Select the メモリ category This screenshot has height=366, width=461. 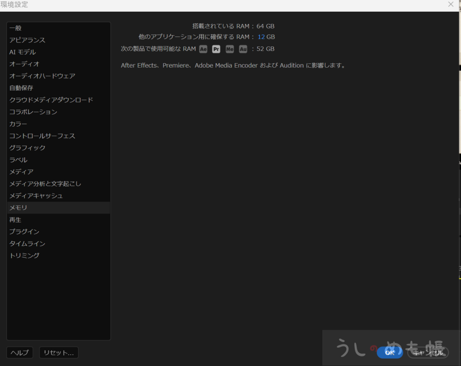(x=18, y=208)
